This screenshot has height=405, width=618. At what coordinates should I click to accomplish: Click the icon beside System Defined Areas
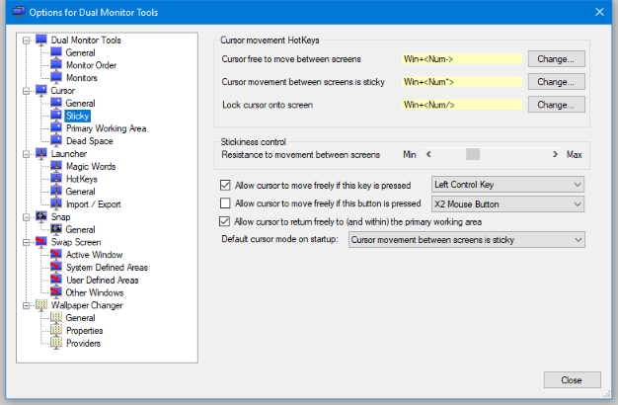[x=56, y=267]
